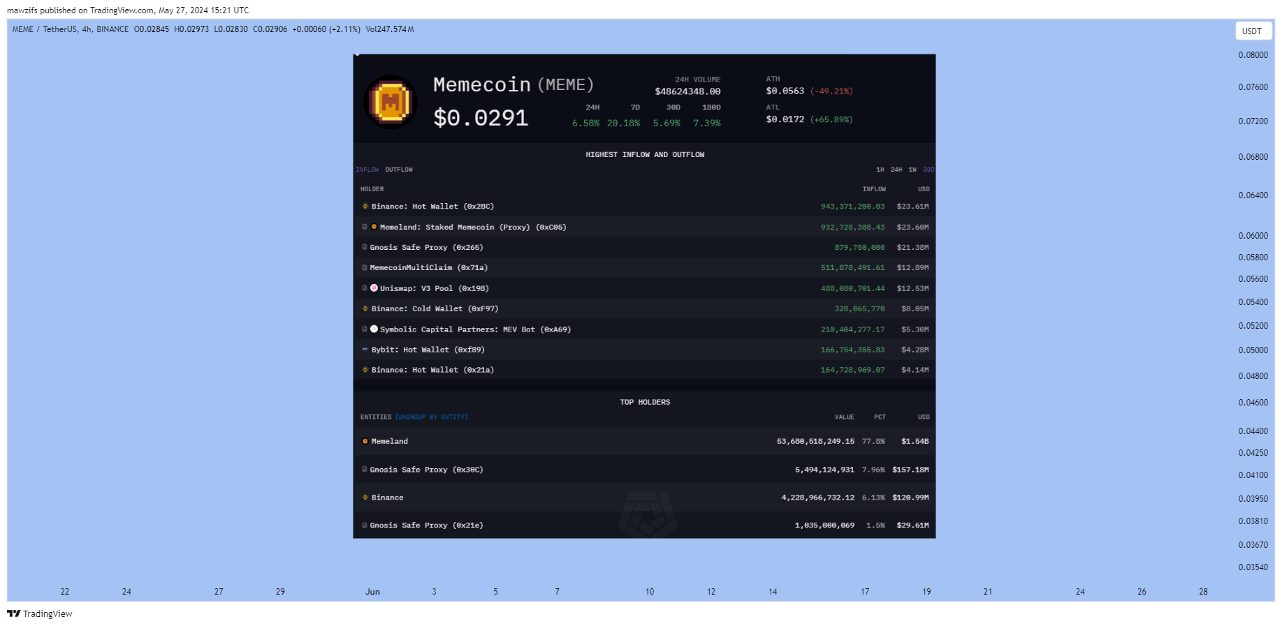Click the ATH value $0.0563
1282x626 pixels.
(x=785, y=91)
